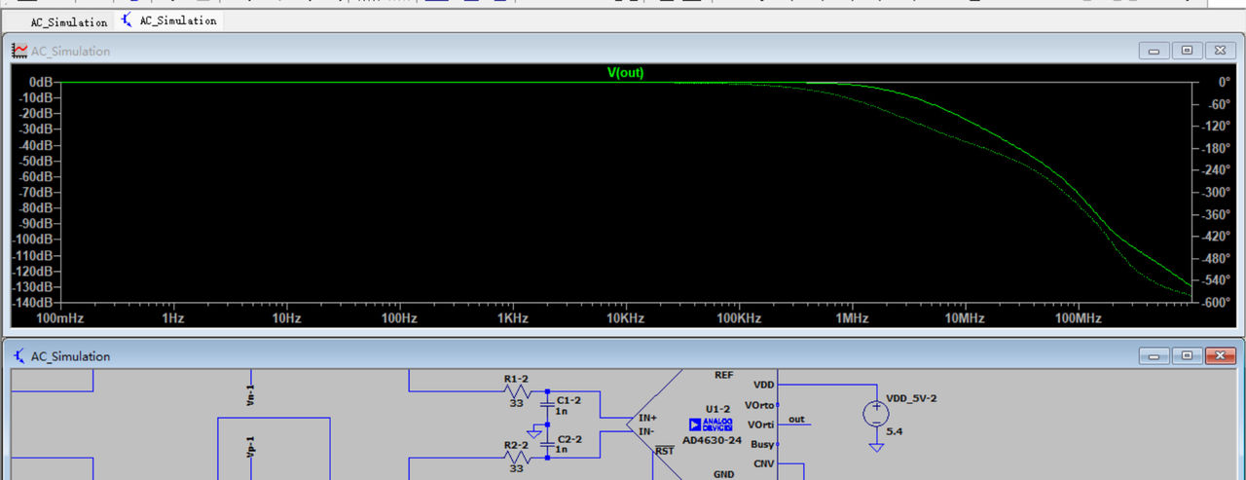Viewport: 1246px width, 480px height.
Task: Select capacitor label C1-2
Action: point(568,400)
